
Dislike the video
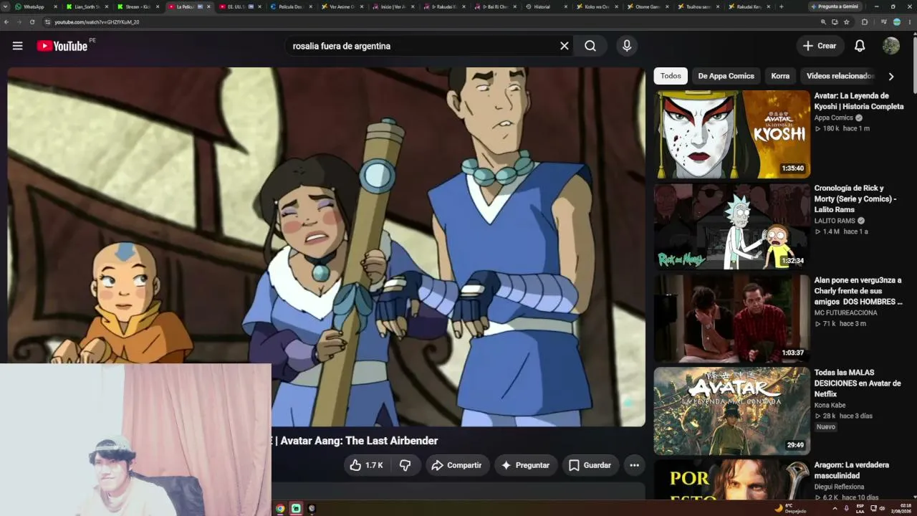[x=405, y=465]
